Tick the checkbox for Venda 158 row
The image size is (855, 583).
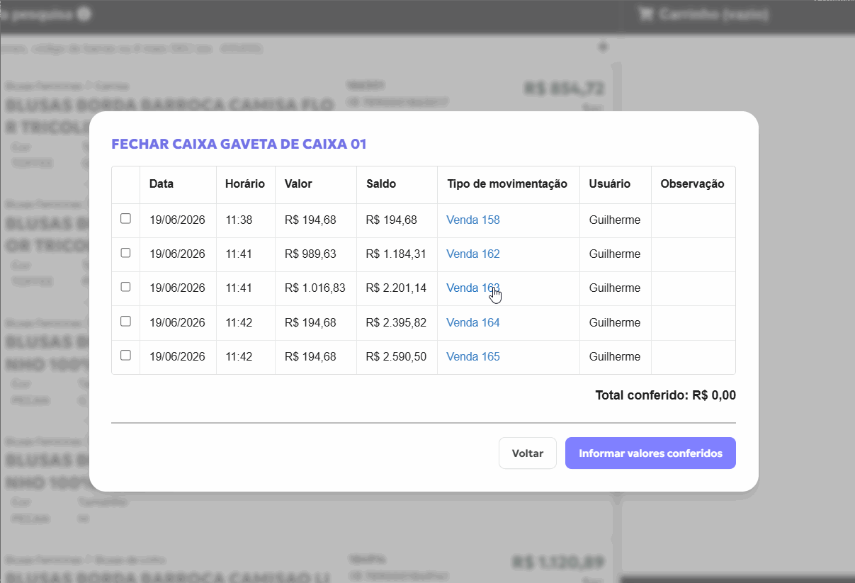[125, 219]
